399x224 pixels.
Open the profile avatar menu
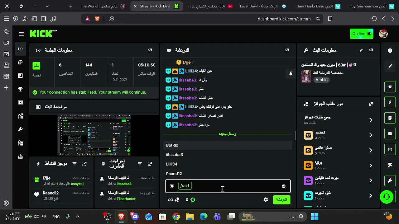click(x=383, y=34)
